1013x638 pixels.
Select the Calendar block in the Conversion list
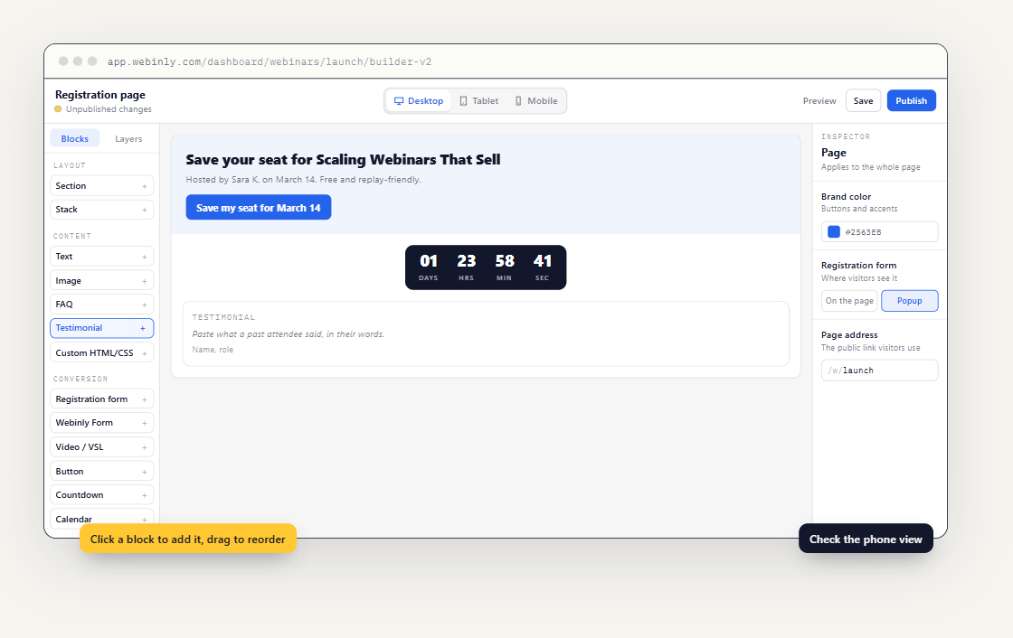pos(101,519)
